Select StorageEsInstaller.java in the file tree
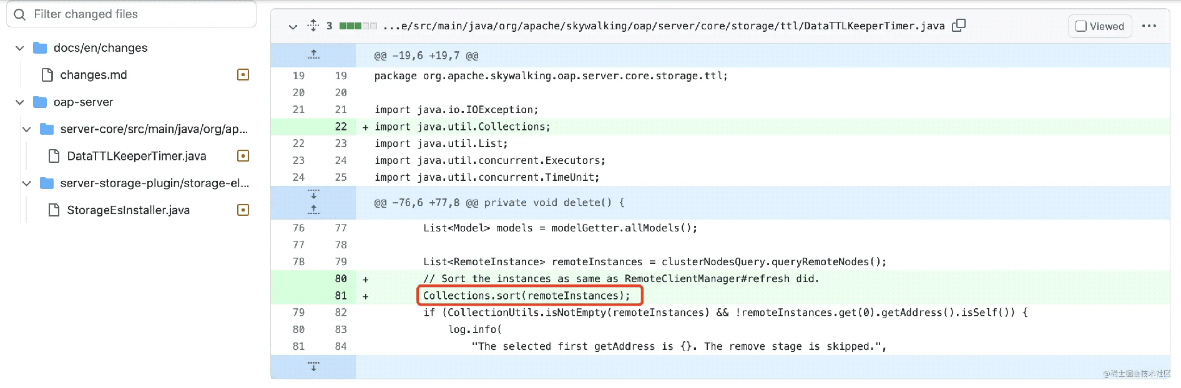Image resolution: width=1181 pixels, height=388 pixels. pyautogui.click(x=128, y=210)
